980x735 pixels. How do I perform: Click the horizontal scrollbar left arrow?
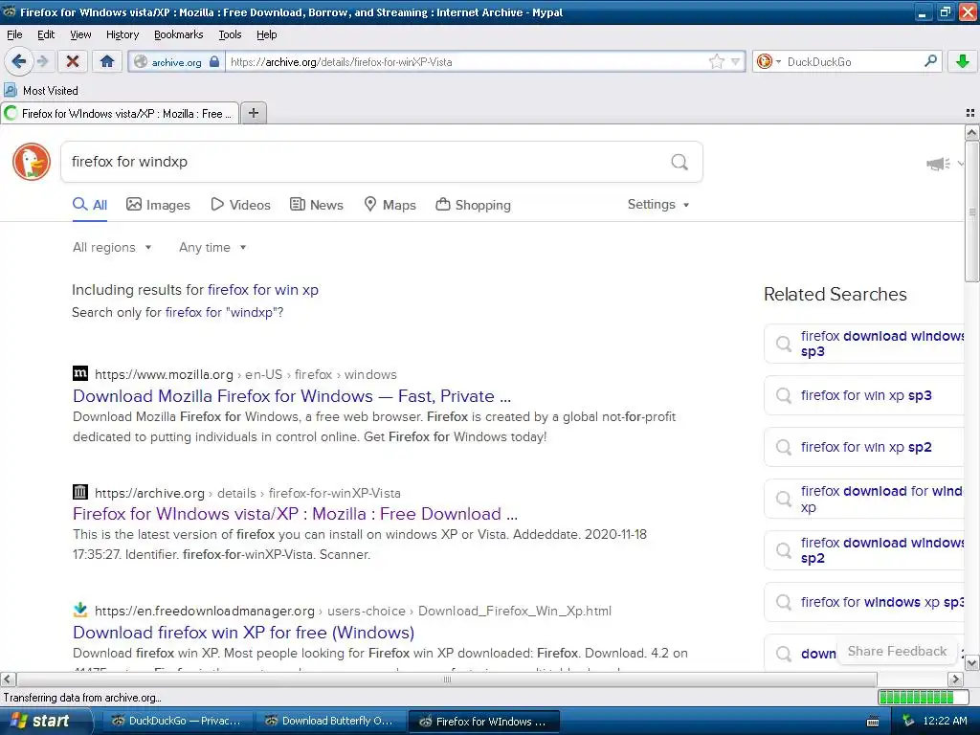[x=8, y=679]
